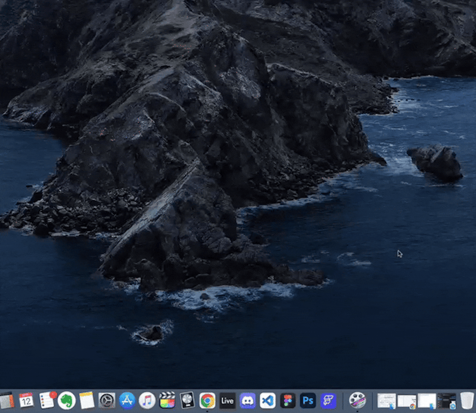Click the yellow Notes app icon
The height and width of the screenshot is (413, 476).
click(x=87, y=401)
